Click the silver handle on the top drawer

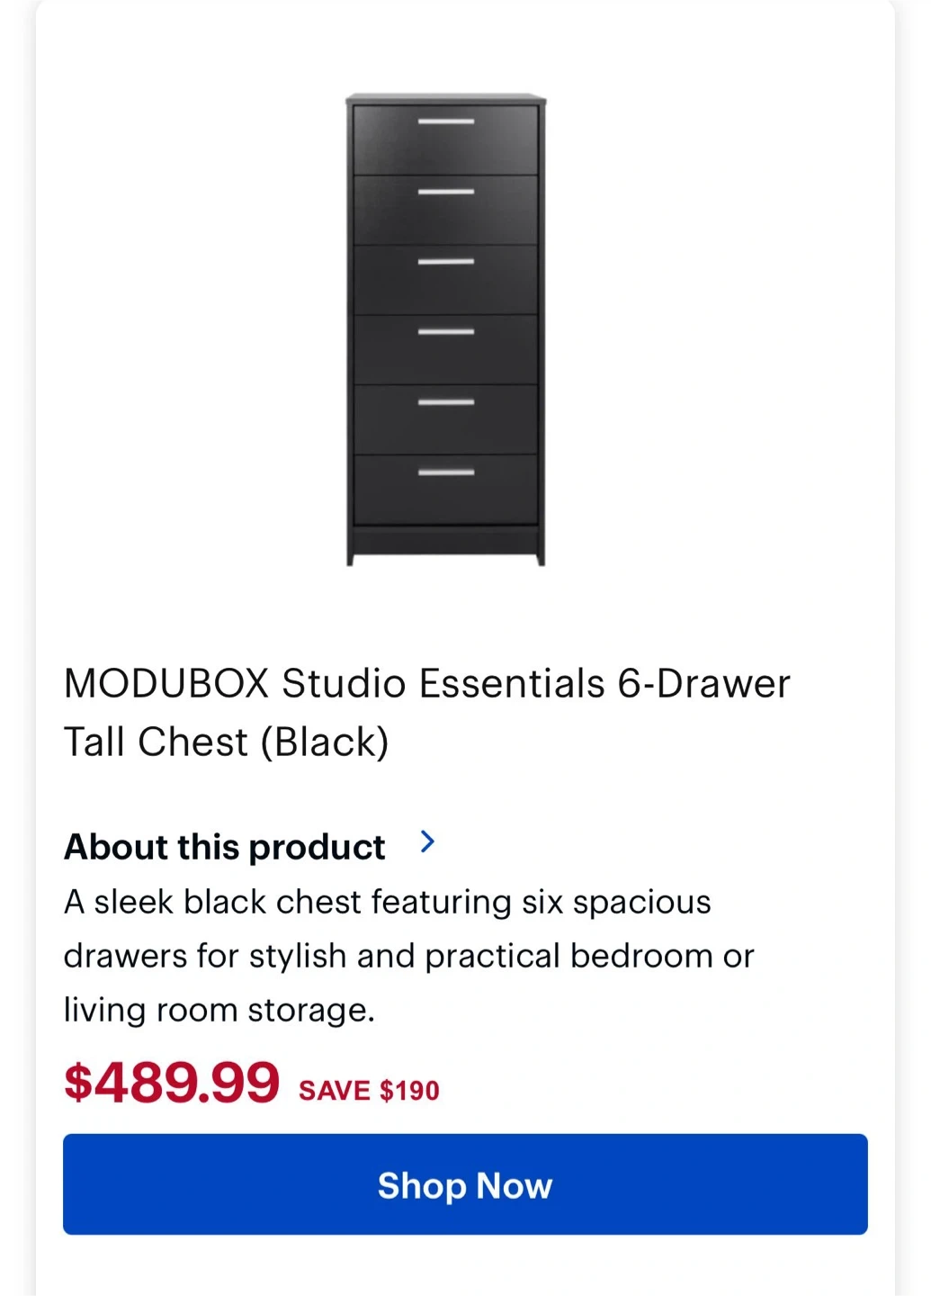(x=446, y=121)
